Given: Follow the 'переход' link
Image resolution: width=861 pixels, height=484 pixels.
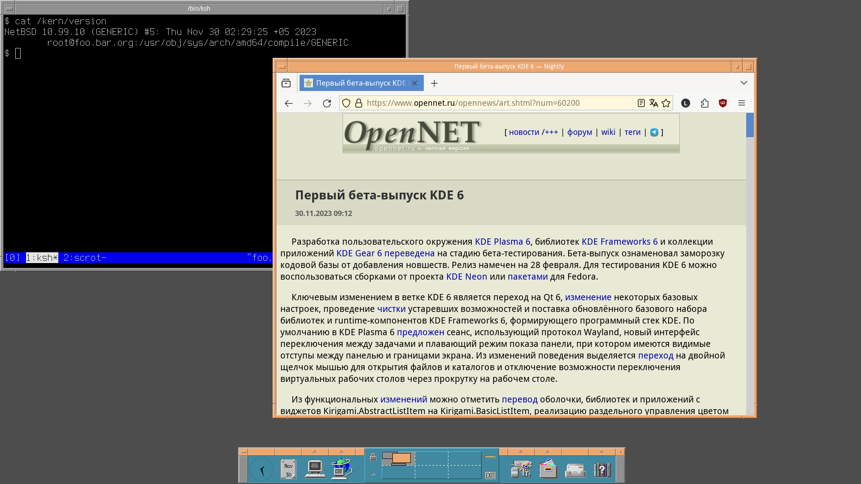Looking at the screenshot, I should pyautogui.click(x=656, y=356).
